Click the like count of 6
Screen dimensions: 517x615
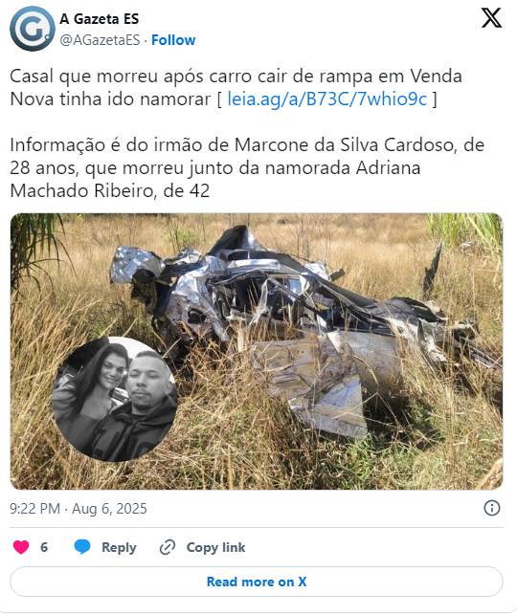44,547
